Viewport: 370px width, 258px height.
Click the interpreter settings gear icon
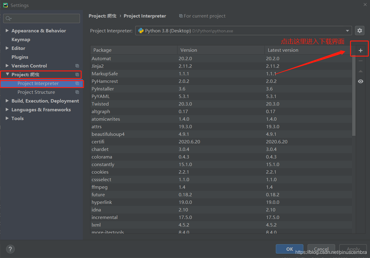coord(359,31)
